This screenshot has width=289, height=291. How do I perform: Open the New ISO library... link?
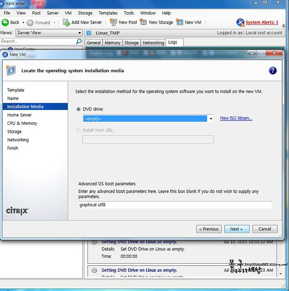click(x=236, y=118)
